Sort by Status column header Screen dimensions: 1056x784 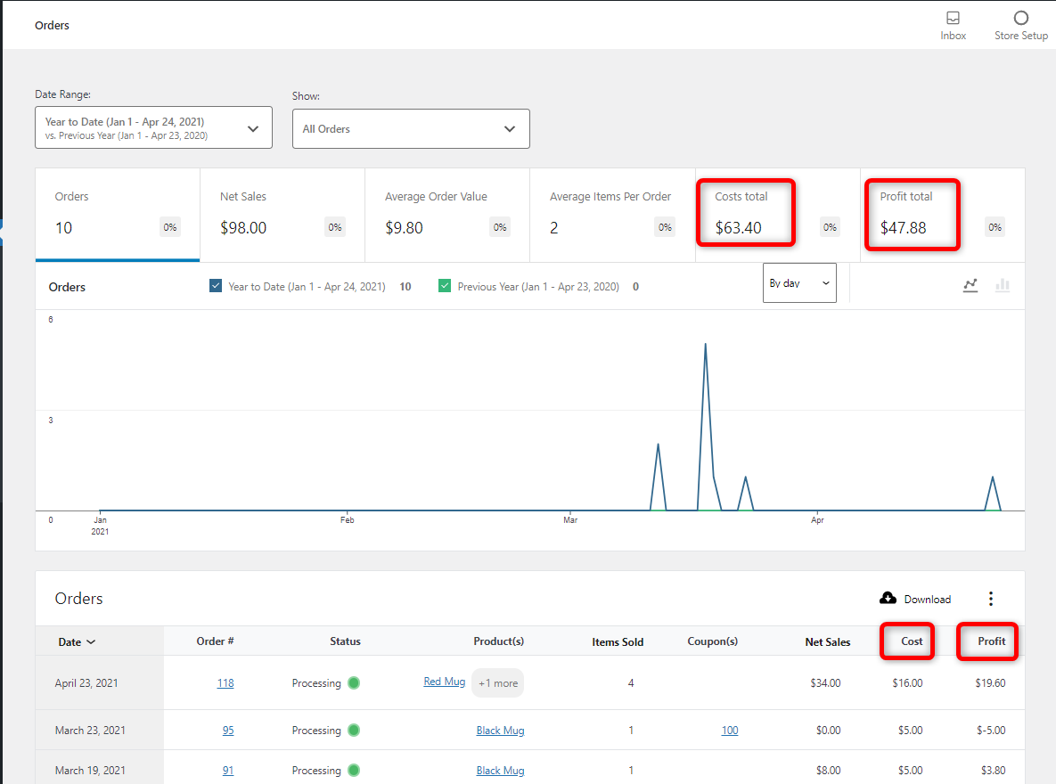click(345, 641)
